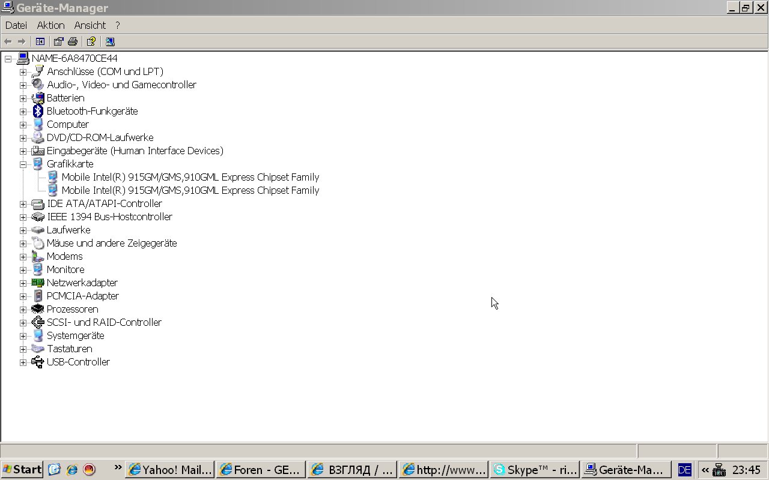The width and height of the screenshot is (769, 480).
Task: Click the Start button
Action: pyautogui.click(x=22, y=469)
